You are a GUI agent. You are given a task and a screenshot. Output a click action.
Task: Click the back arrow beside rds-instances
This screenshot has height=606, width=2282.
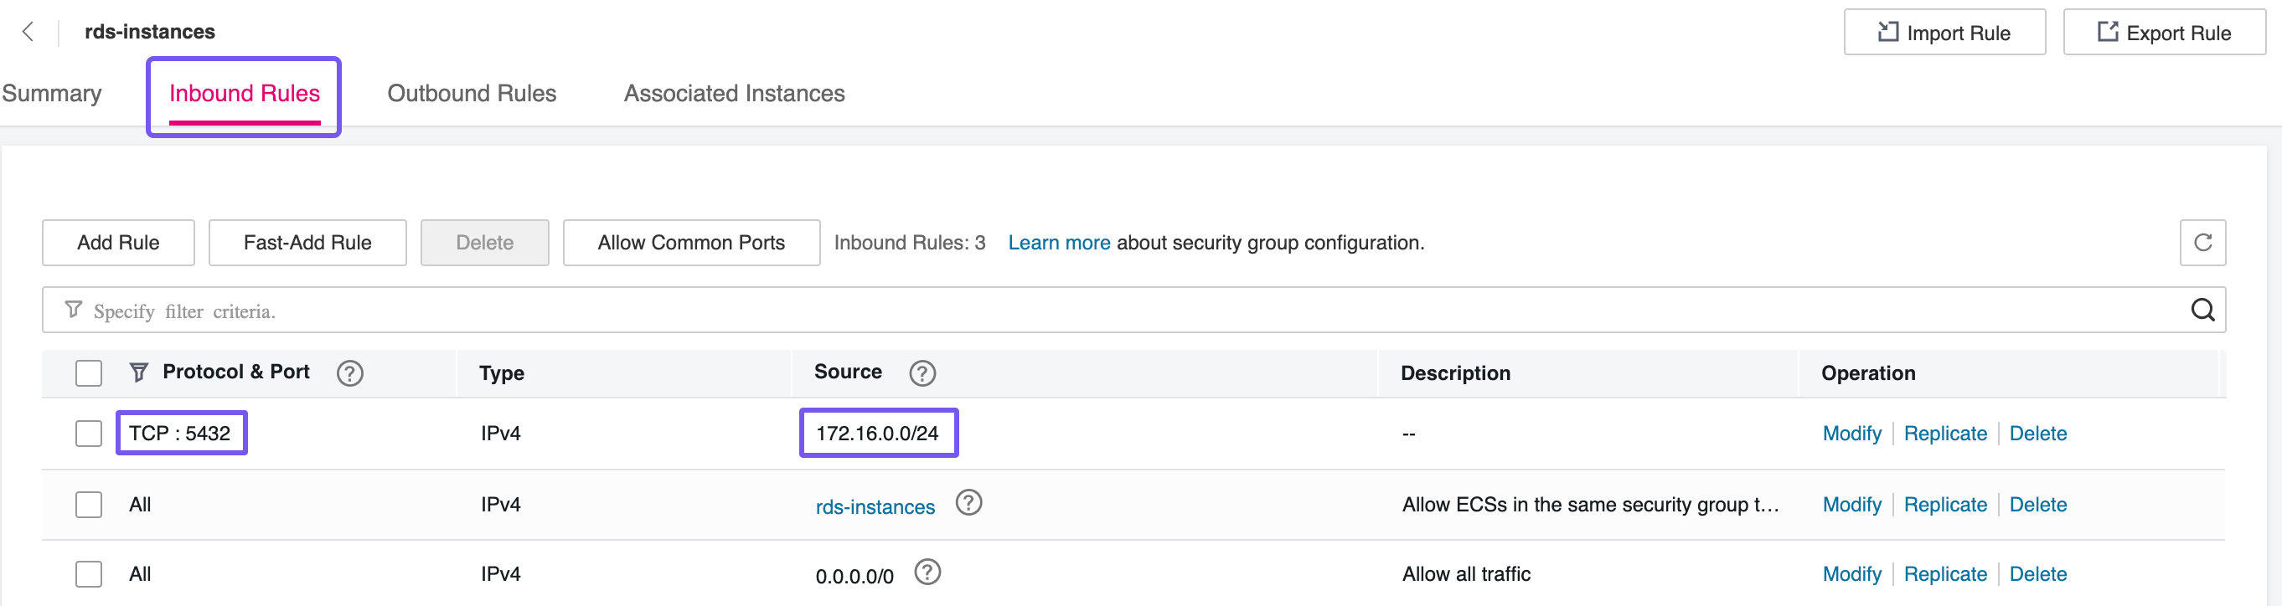click(28, 32)
